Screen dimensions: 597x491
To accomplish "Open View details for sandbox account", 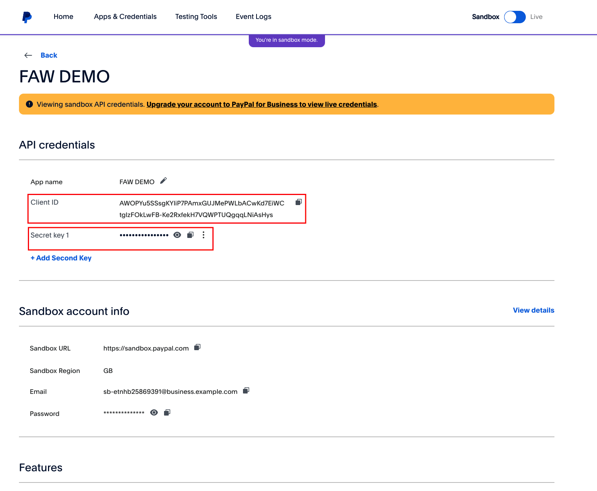I will (533, 310).
